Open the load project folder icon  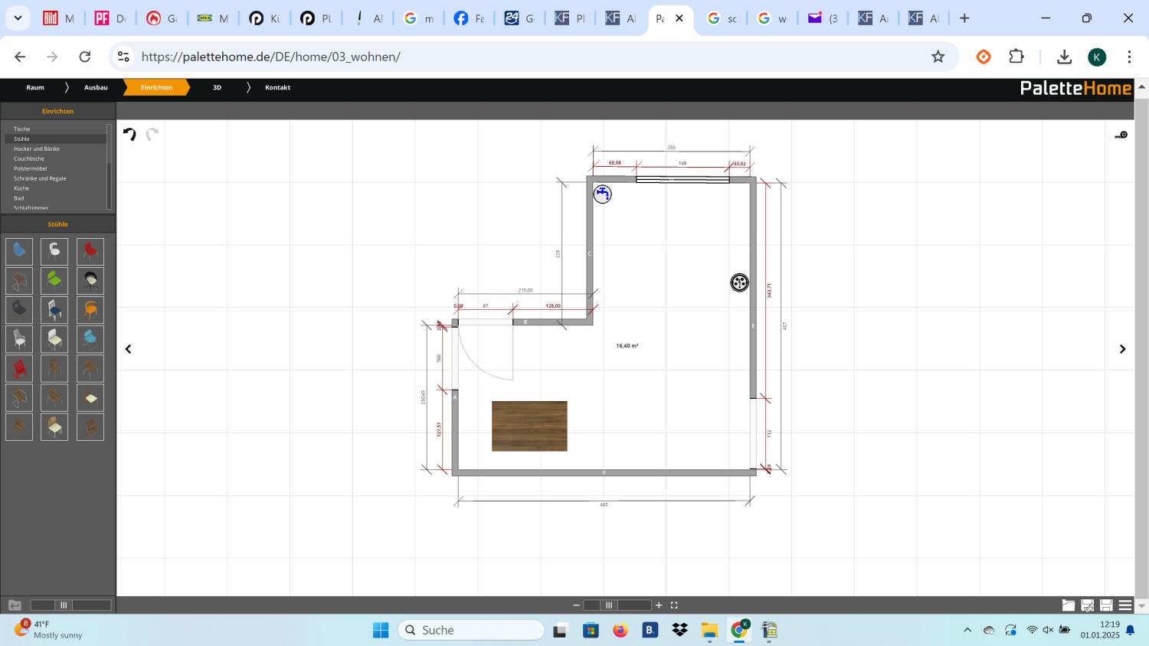1069,605
